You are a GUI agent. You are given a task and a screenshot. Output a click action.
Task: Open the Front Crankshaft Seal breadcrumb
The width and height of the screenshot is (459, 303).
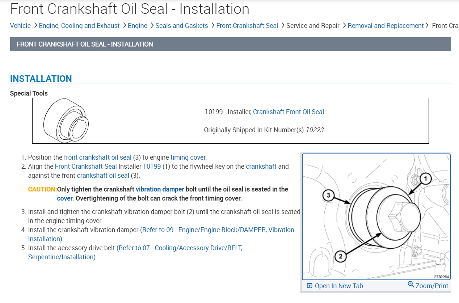[247, 25]
